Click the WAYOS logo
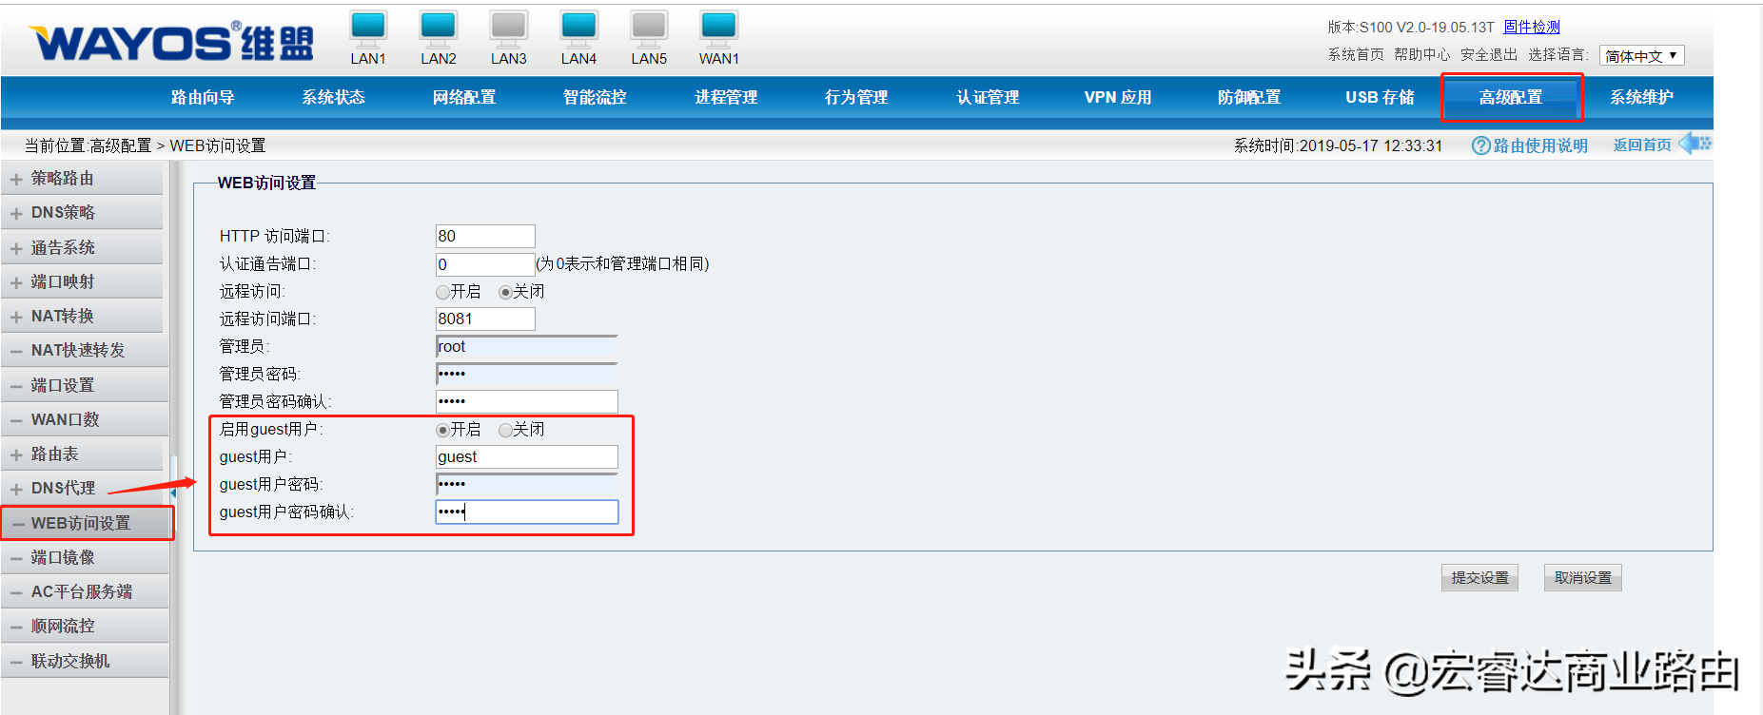Screen dimensions: 1763x715 pyautogui.click(x=172, y=42)
